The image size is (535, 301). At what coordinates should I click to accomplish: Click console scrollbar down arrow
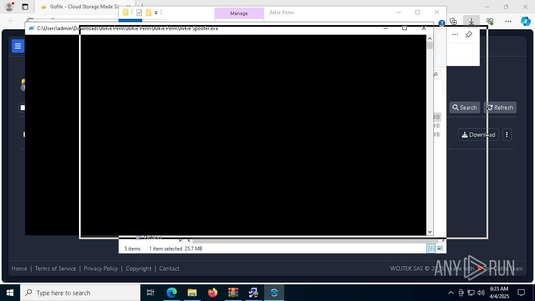coord(430,232)
